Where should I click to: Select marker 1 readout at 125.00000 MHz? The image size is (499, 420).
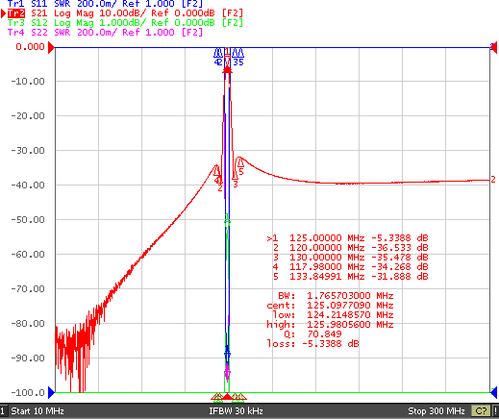click(348, 238)
